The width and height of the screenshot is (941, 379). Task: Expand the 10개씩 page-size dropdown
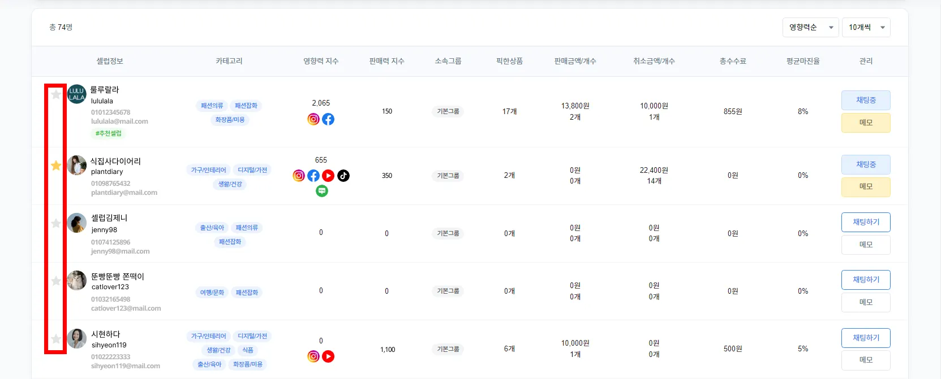pos(866,27)
